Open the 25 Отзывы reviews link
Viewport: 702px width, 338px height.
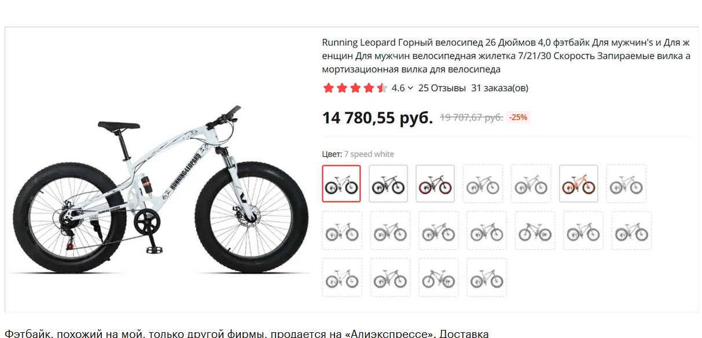click(442, 88)
